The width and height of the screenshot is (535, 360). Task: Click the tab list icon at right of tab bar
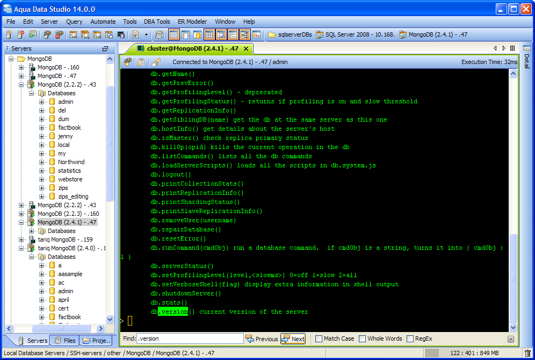point(512,48)
